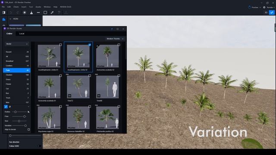Select the Roystonea regia thumbnail
The image size is (276, 155).
point(49,118)
